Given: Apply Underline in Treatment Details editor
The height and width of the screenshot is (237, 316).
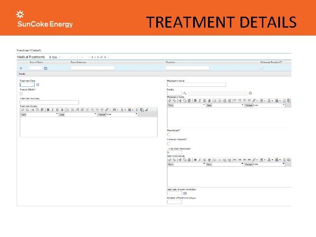Looking at the screenshot, I should [57, 110].
